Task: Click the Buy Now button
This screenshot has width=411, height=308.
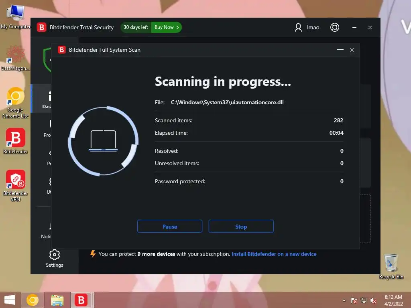Action: click(x=167, y=27)
